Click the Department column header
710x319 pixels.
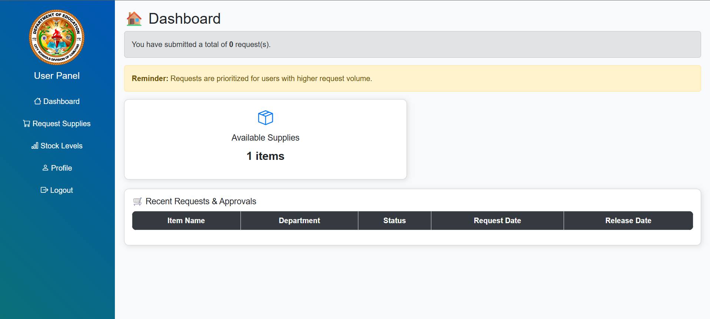coord(299,221)
